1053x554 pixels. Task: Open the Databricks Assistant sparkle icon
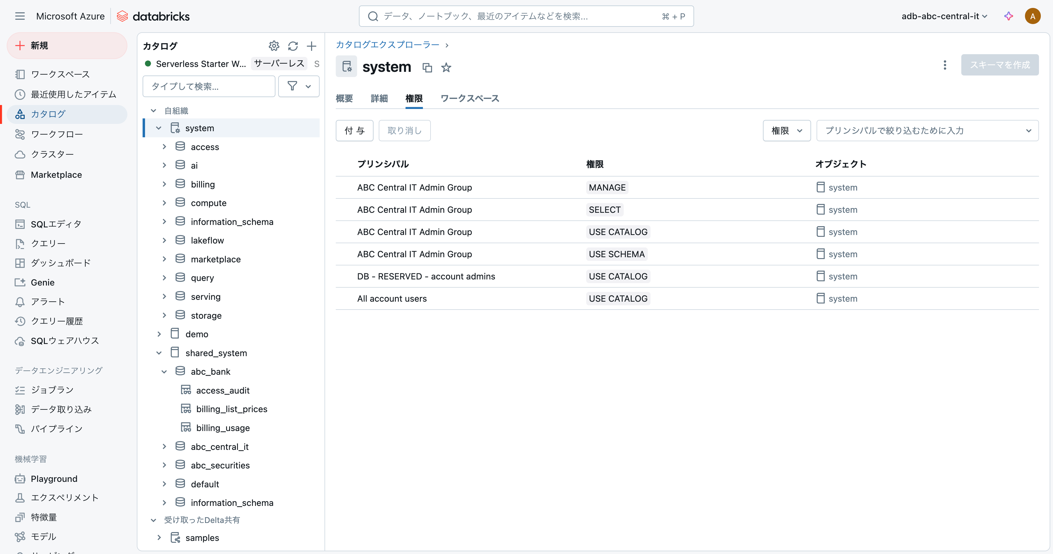[1009, 16]
